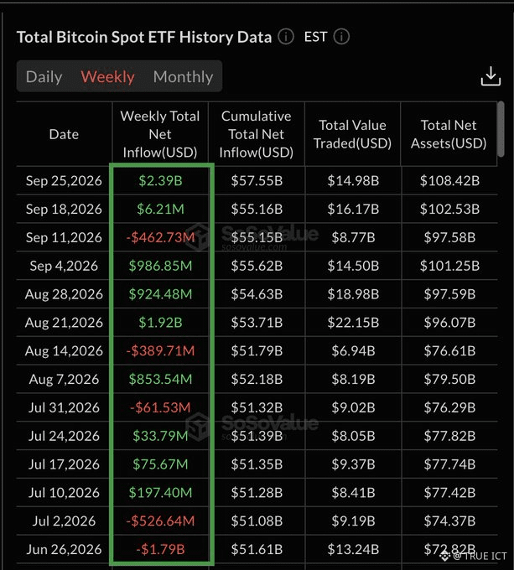
Task: Click the download data icon
Action: point(491,76)
